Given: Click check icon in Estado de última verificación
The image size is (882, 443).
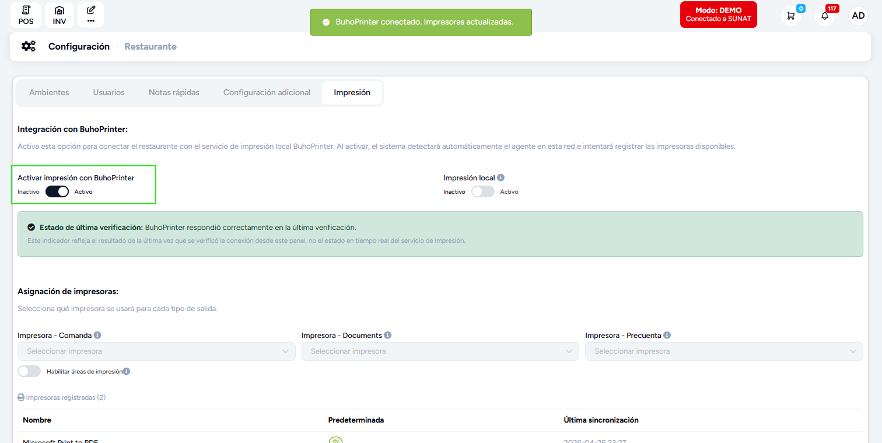Looking at the screenshot, I should tap(32, 228).
